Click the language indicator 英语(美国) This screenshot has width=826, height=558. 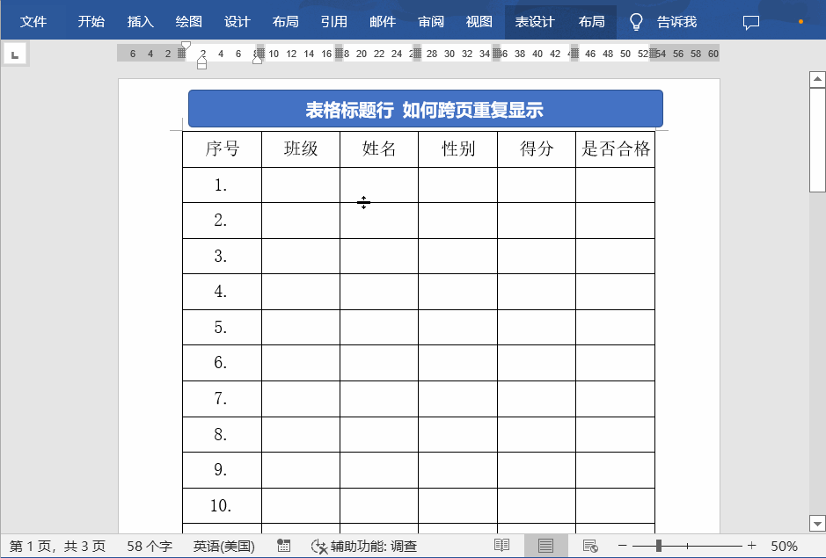pyautogui.click(x=224, y=547)
